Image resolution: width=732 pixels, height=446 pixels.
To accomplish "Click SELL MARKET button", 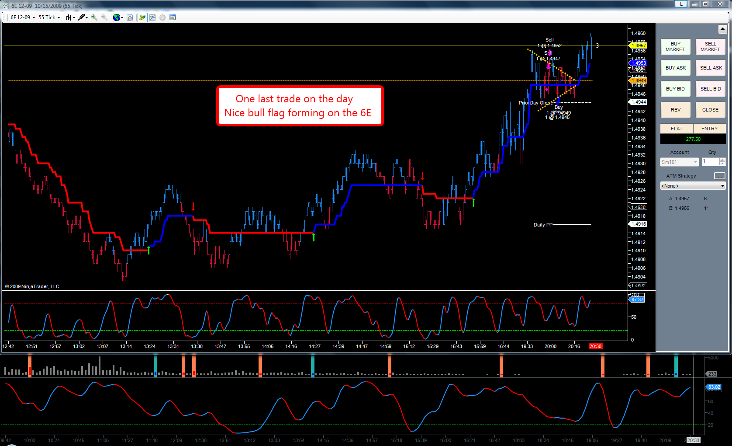I will pyautogui.click(x=711, y=47).
